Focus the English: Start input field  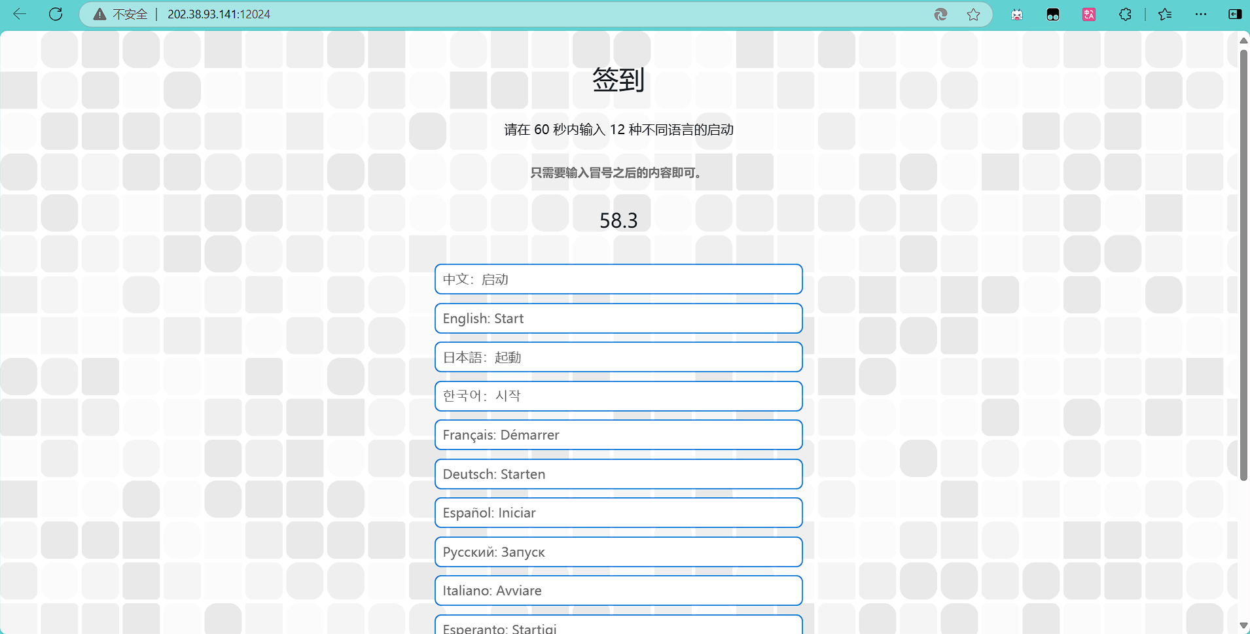pos(618,318)
